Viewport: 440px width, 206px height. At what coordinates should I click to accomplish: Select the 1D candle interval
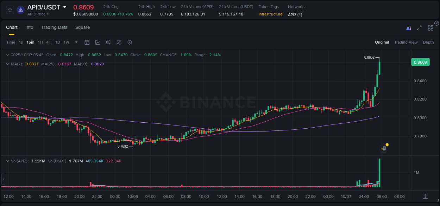pyautogui.click(x=57, y=42)
